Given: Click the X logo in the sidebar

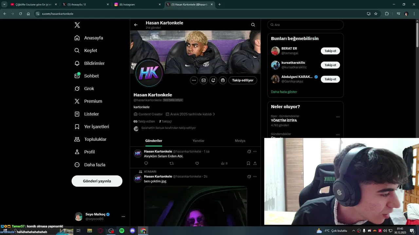Looking at the screenshot, I should pyautogui.click(x=77, y=25).
